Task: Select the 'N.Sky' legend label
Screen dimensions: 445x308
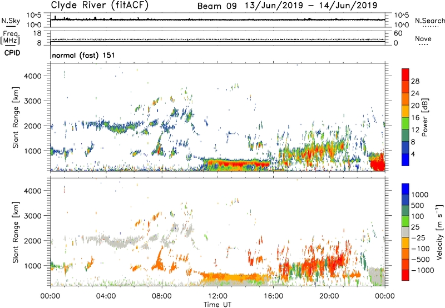Action: pos(11,21)
